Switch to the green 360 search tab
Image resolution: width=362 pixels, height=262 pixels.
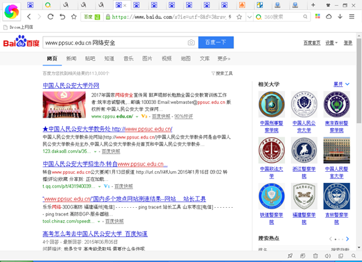pos(48,5)
